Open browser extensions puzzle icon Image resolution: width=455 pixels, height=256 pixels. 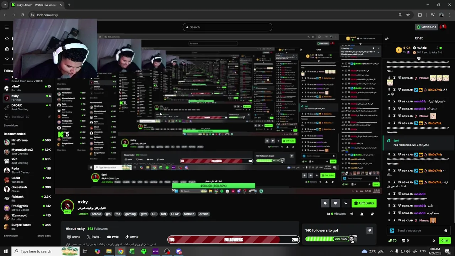pyautogui.click(x=420, y=15)
